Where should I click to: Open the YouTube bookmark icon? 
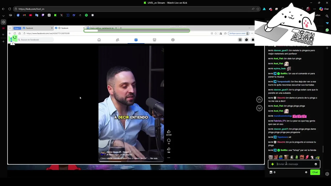(x=31, y=15)
